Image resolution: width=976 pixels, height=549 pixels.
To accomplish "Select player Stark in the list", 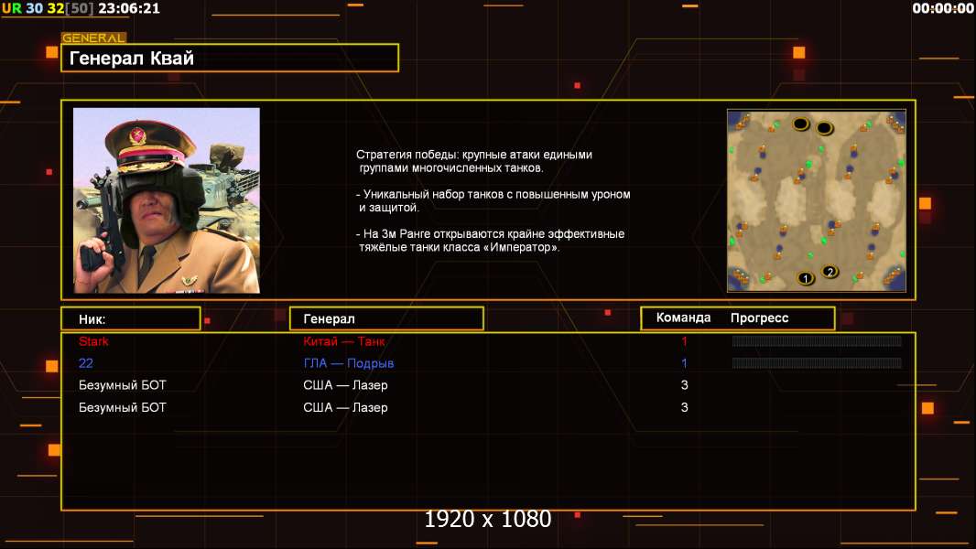I will coord(93,341).
